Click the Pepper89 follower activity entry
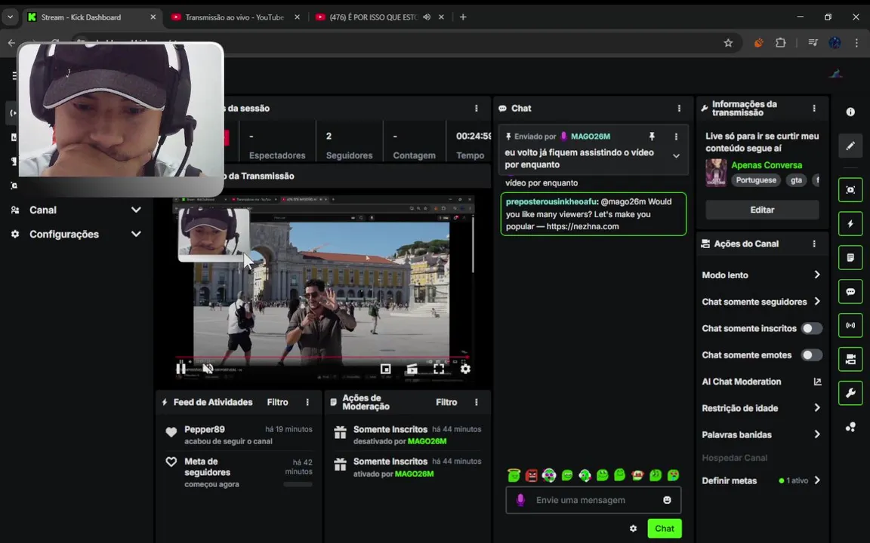Screen dimensions: 870x543 (239, 435)
